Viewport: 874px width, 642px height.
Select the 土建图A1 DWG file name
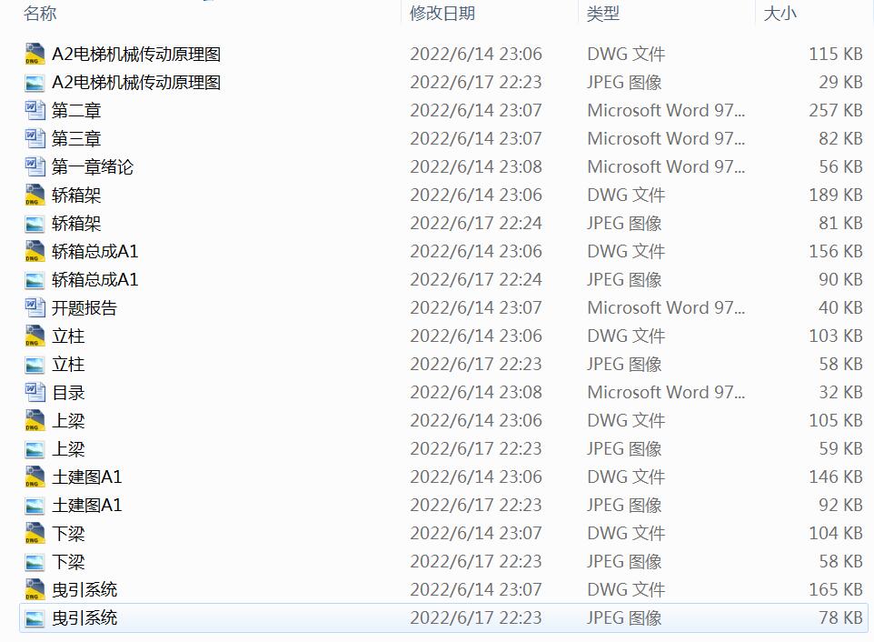tap(86, 476)
